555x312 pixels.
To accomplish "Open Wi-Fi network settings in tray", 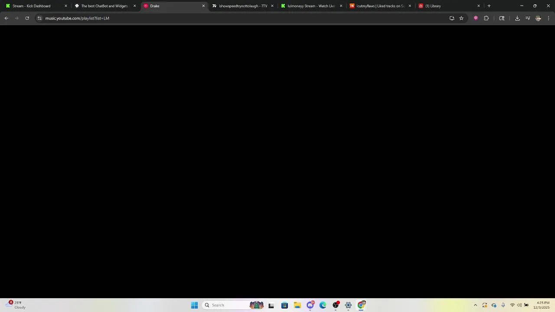I will [513, 305].
